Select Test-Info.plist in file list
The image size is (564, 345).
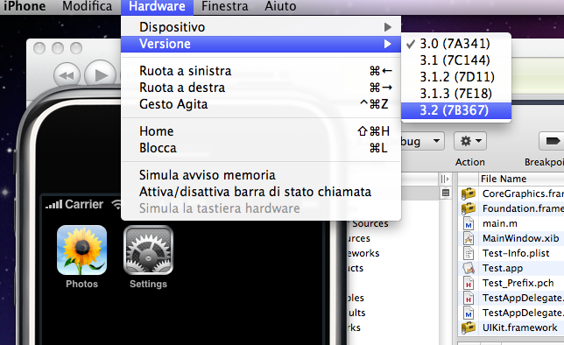point(511,253)
